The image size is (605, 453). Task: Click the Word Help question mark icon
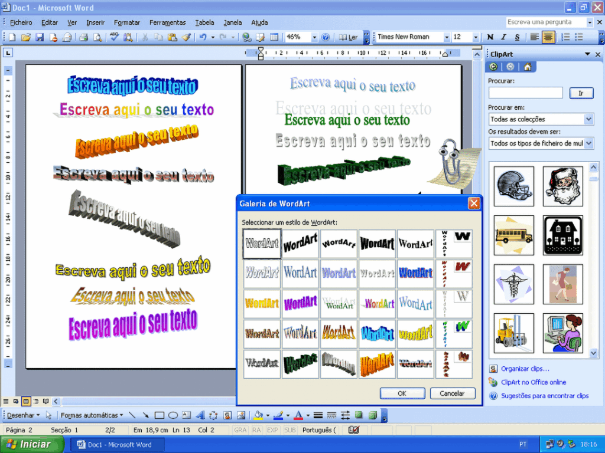(x=326, y=37)
